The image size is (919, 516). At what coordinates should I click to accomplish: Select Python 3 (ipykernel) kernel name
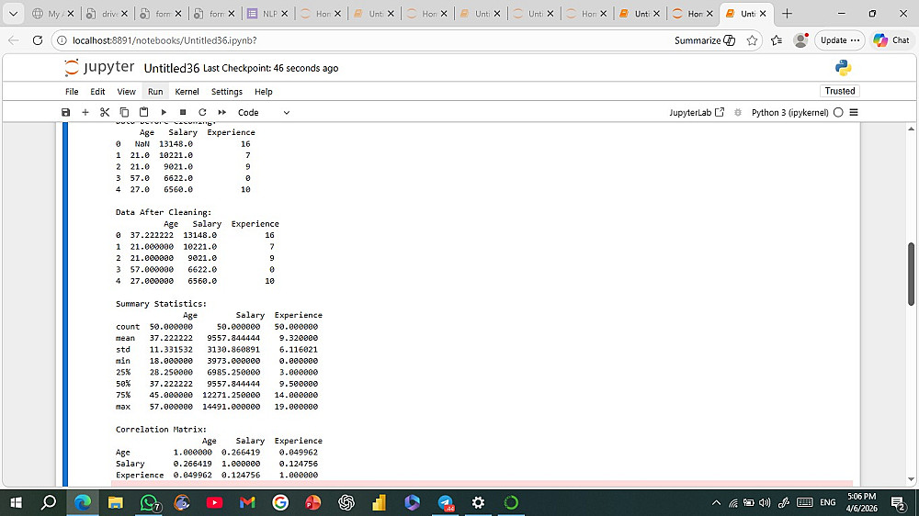pyautogui.click(x=789, y=112)
